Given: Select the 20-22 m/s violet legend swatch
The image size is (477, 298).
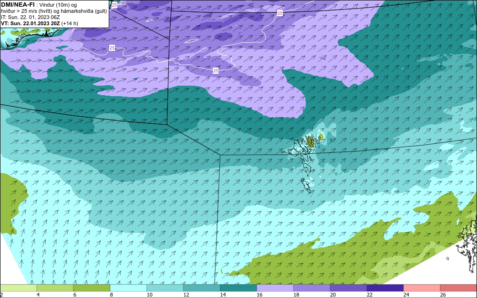Looking at the screenshot, I should 348,288.
